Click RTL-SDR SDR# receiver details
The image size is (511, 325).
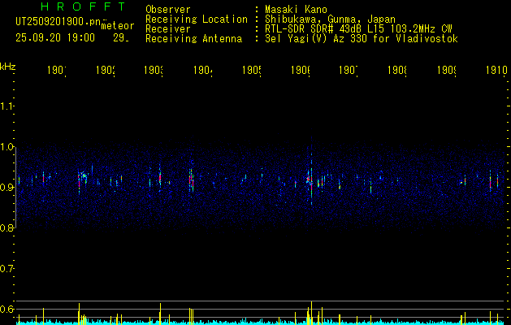359,29
